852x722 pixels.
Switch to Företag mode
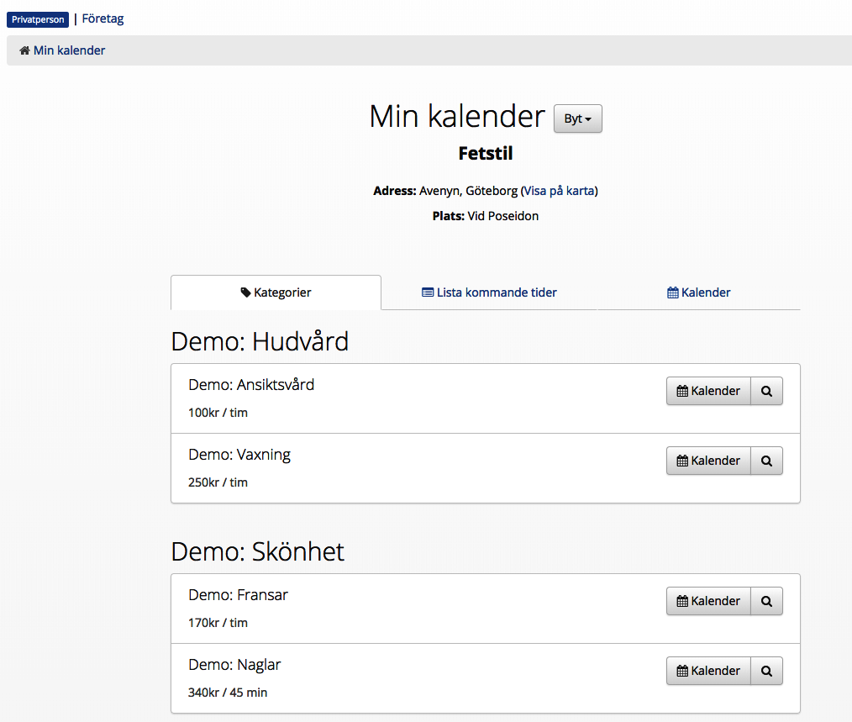pyautogui.click(x=103, y=18)
